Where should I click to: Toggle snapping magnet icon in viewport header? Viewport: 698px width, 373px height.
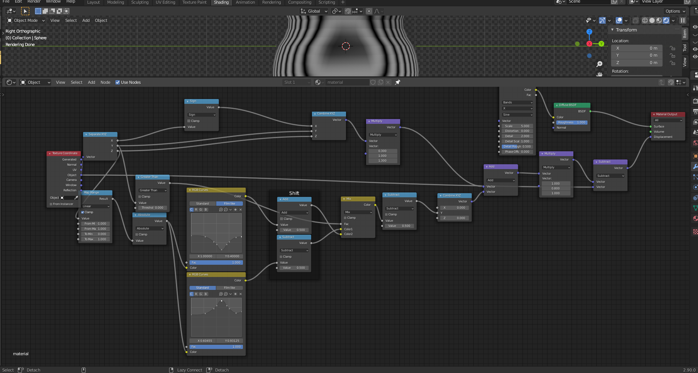pyautogui.click(x=348, y=11)
